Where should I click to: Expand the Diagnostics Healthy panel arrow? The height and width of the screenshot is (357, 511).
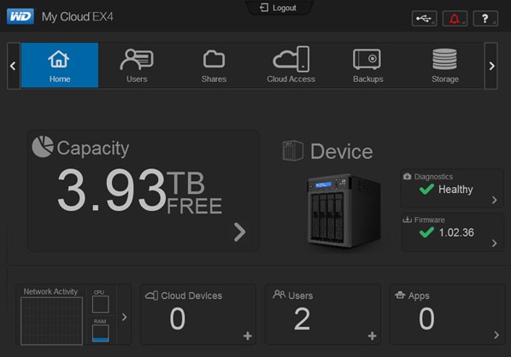(495, 200)
